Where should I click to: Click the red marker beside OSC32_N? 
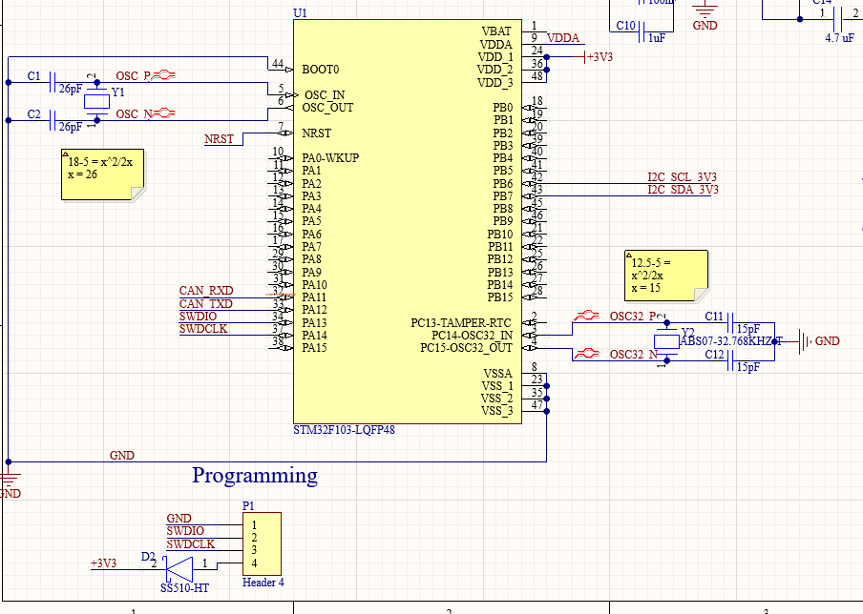tap(587, 354)
